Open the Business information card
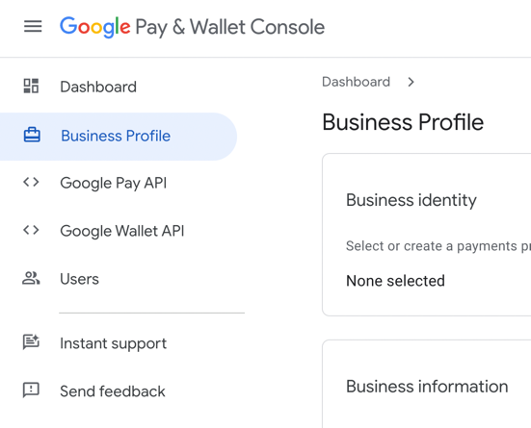Viewport: 531px width, 428px height. pyautogui.click(x=427, y=384)
